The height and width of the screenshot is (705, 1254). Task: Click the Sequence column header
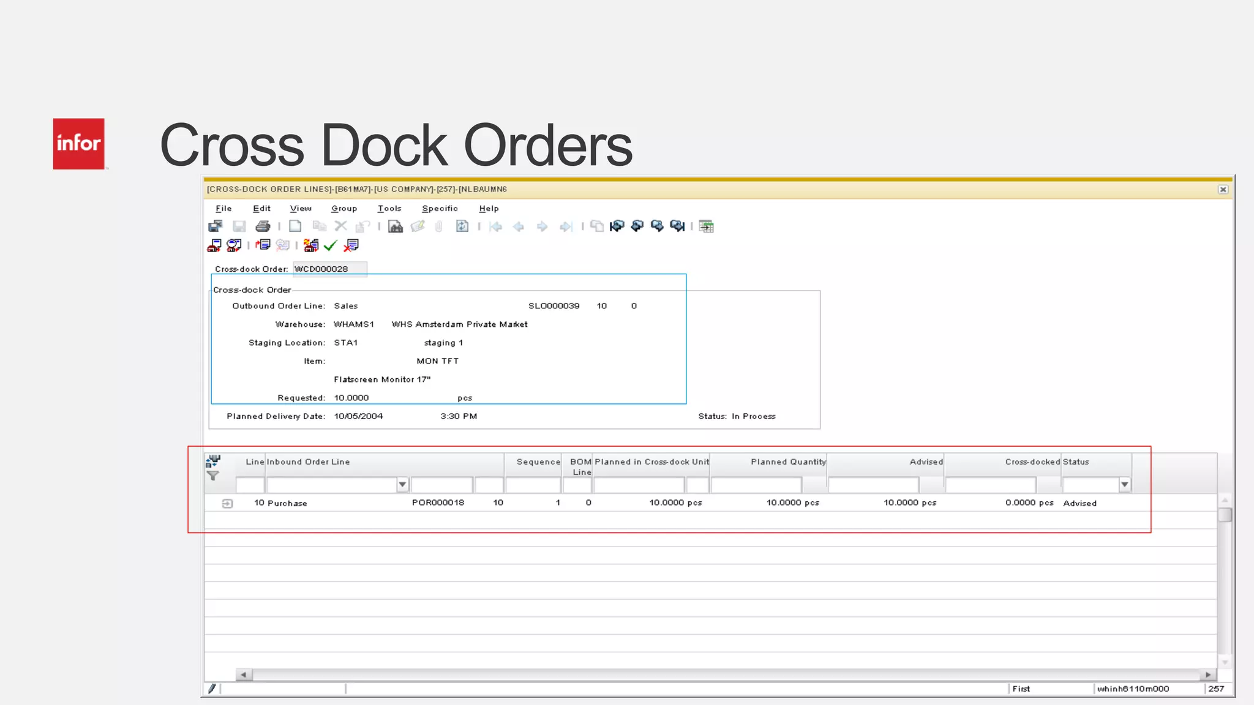pos(538,462)
